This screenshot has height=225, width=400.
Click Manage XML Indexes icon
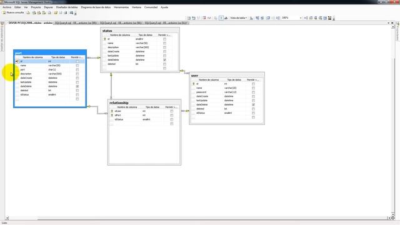320,18
